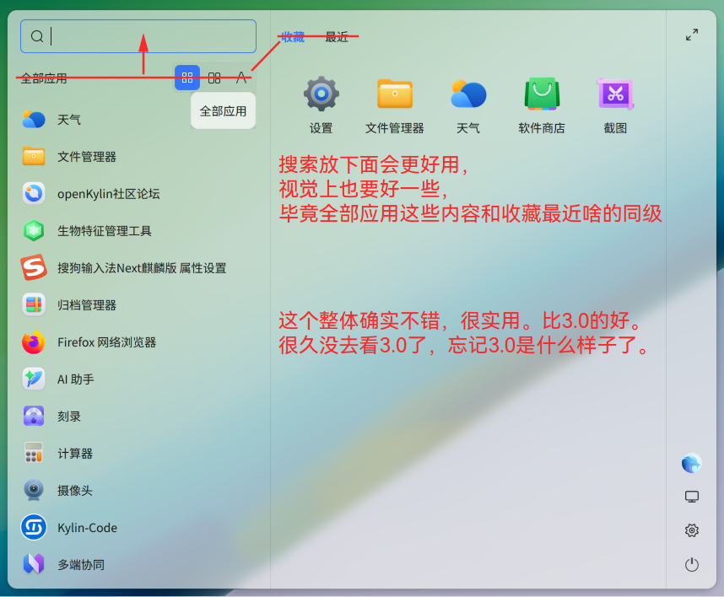Switch to the 最近 tab
The width and height of the screenshot is (724, 597).
337,37
